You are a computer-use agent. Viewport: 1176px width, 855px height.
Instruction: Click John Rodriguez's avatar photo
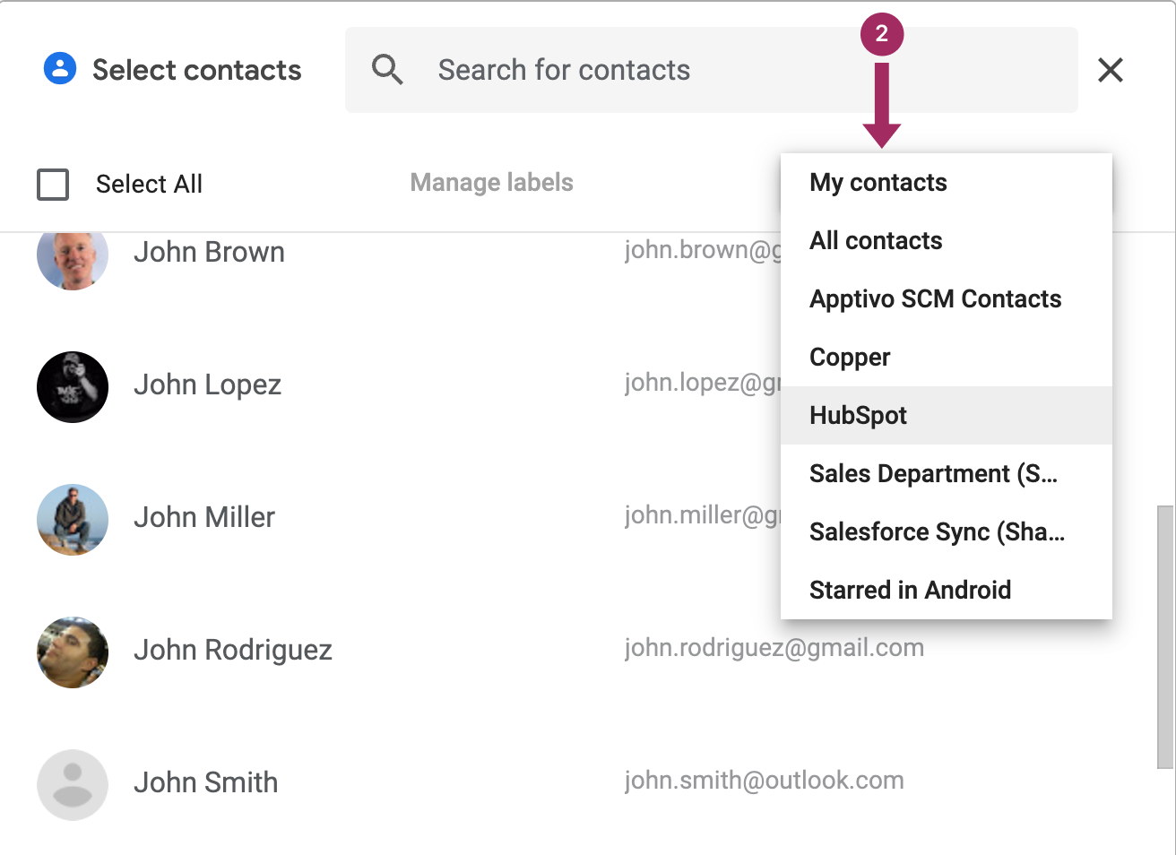pyautogui.click(x=73, y=652)
